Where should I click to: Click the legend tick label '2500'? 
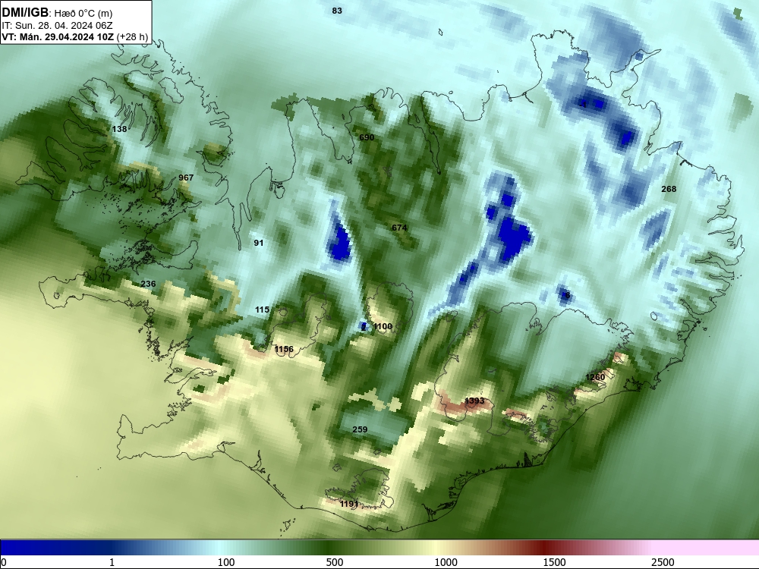(x=662, y=562)
